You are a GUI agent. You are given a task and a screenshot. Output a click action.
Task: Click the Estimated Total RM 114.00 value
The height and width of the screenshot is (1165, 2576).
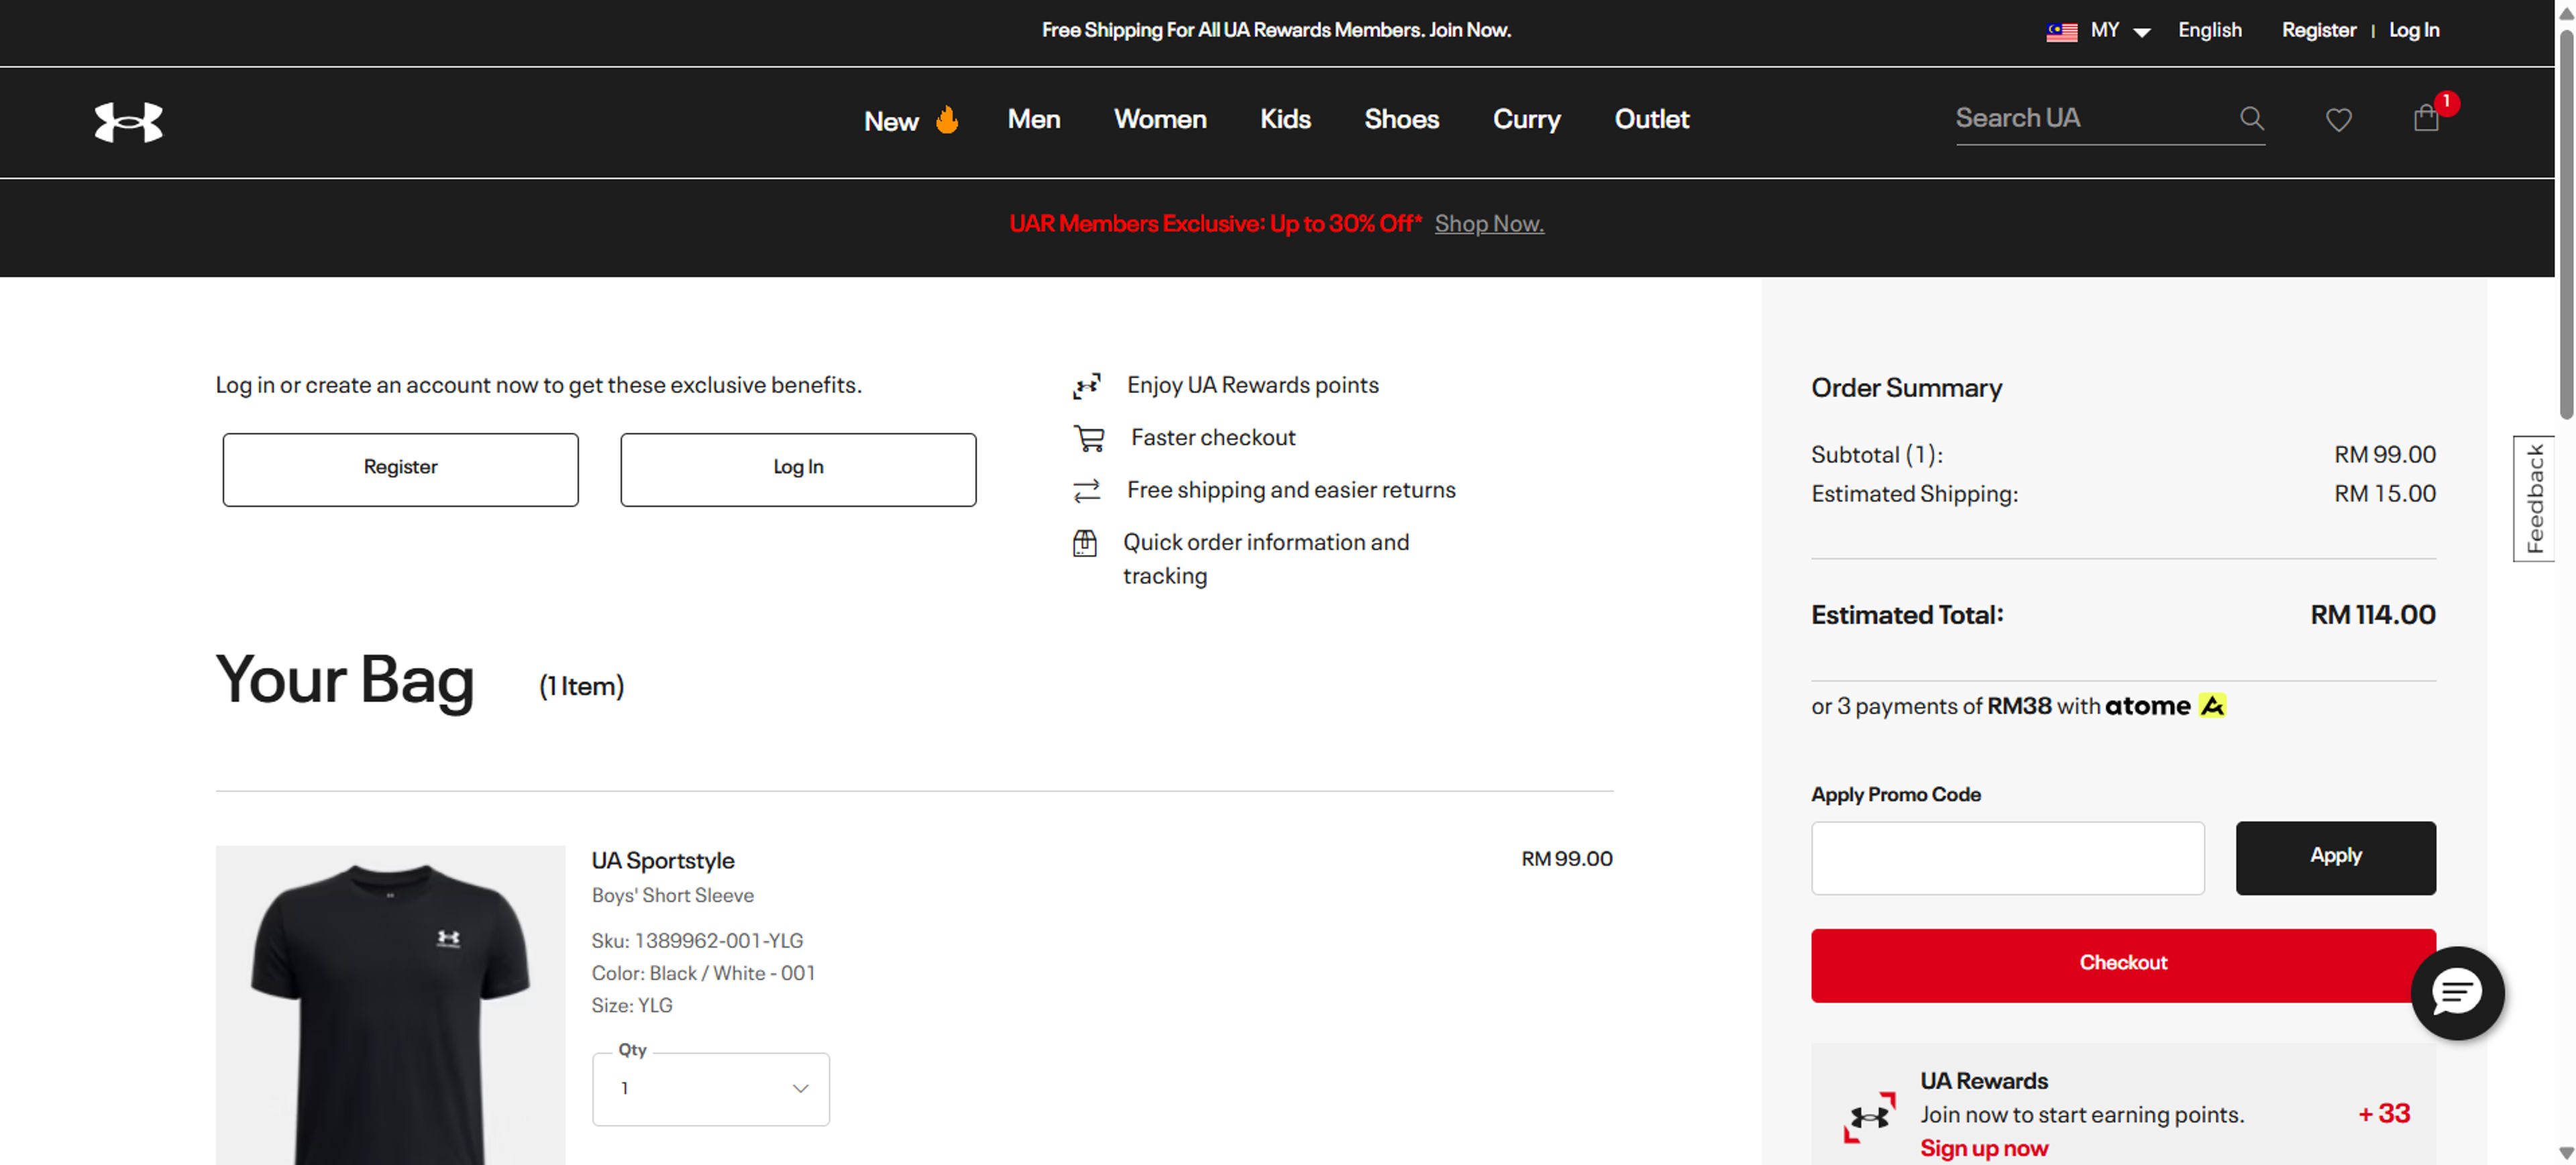(2372, 615)
